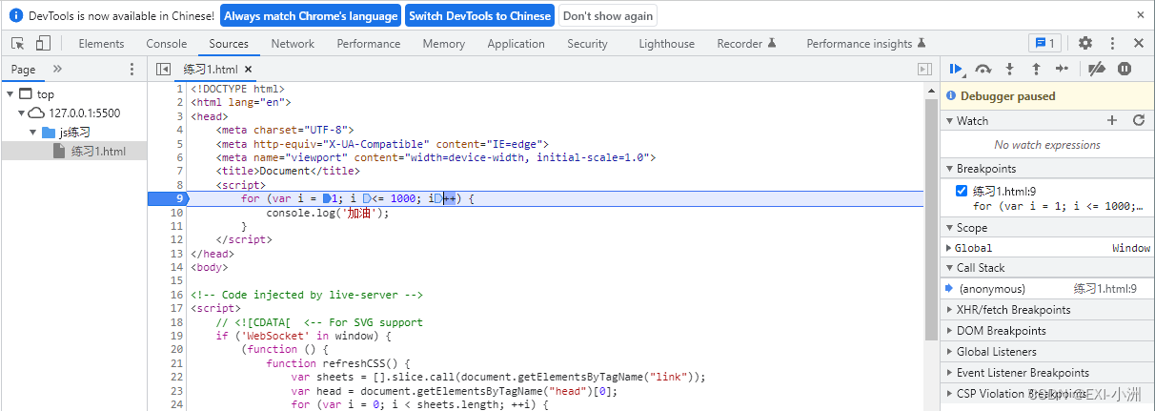Collapse the 127.0.0.1:5500 tree node

tap(21, 113)
